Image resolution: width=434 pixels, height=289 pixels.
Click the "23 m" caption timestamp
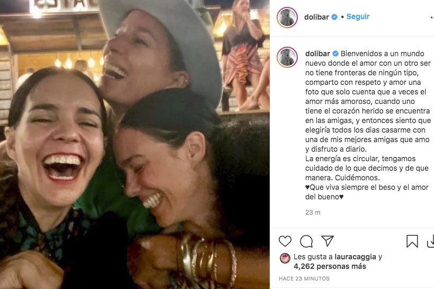coord(313,213)
